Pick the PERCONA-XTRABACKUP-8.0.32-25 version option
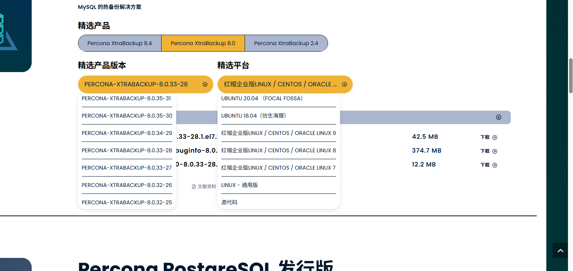573x271 pixels. point(127,202)
